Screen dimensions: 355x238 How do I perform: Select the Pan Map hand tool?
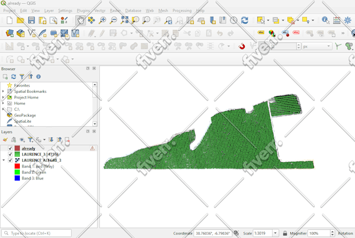pos(80,20)
